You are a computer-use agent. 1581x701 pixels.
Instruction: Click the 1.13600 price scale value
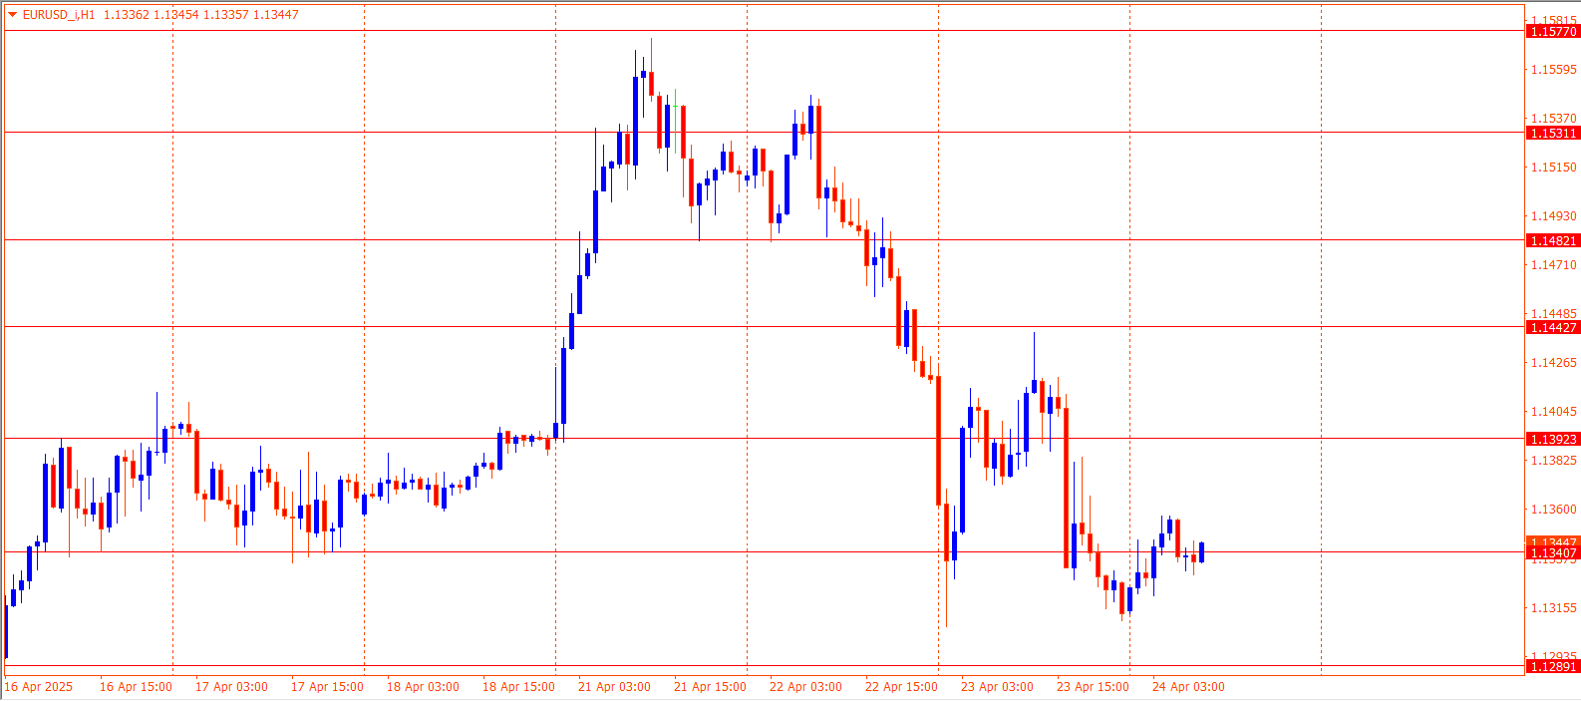coord(1554,509)
